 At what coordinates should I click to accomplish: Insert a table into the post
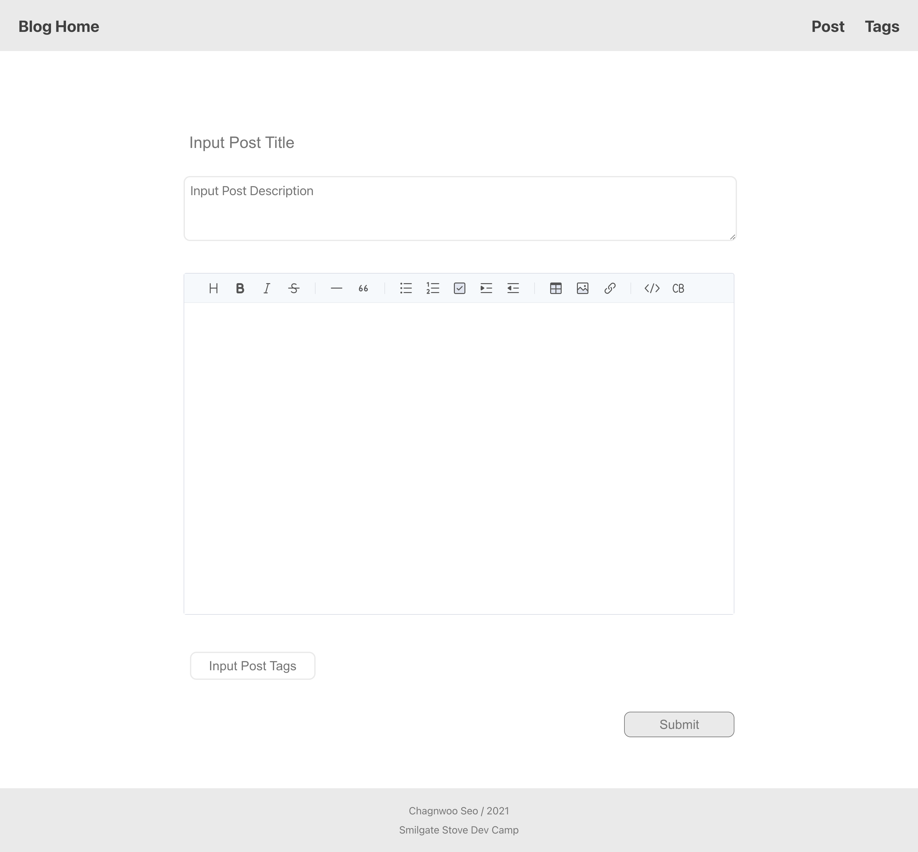click(x=556, y=289)
